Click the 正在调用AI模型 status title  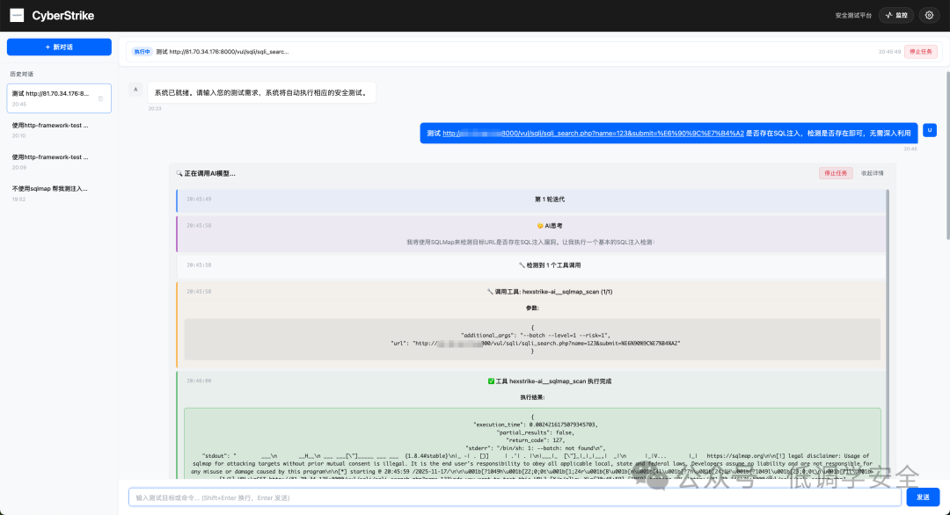point(205,173)
